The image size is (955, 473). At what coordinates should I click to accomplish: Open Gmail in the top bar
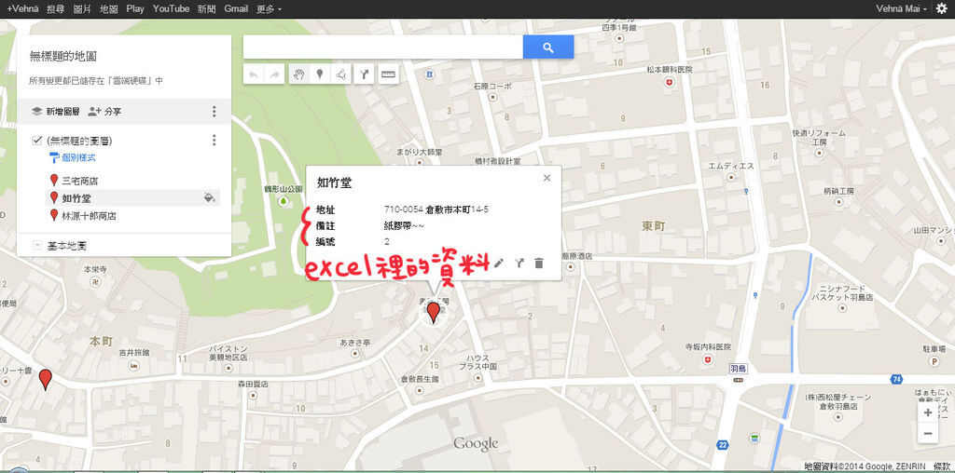tap(236, 8)
